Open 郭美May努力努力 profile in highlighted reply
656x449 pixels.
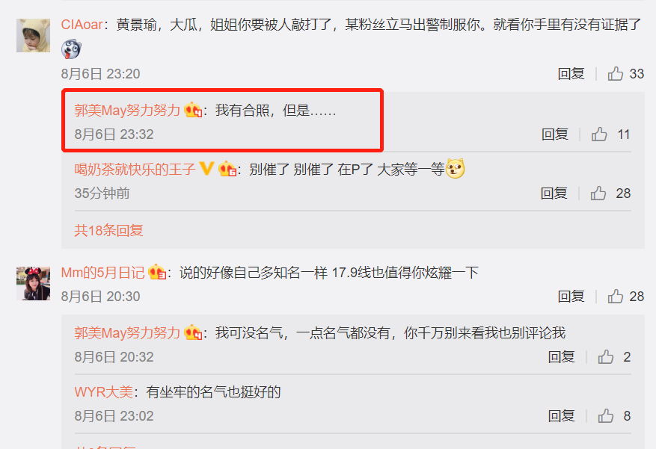(x=127, y=111)
